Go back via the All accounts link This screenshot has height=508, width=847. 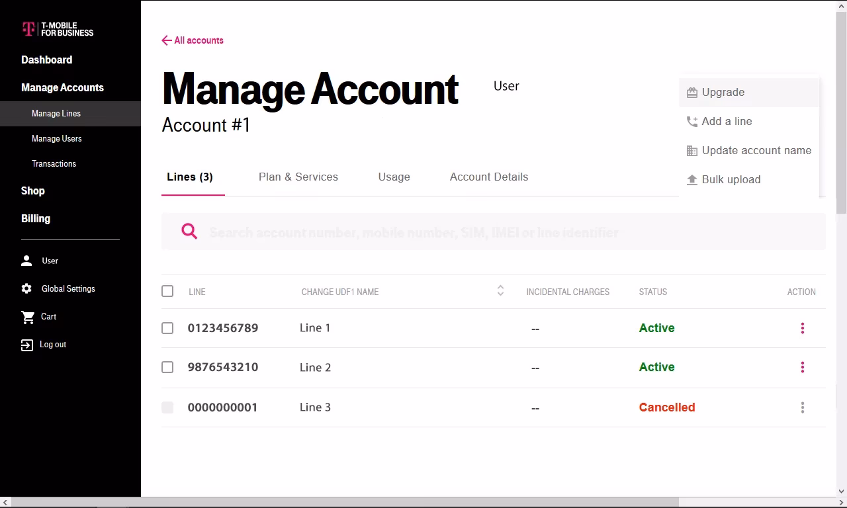193,40
